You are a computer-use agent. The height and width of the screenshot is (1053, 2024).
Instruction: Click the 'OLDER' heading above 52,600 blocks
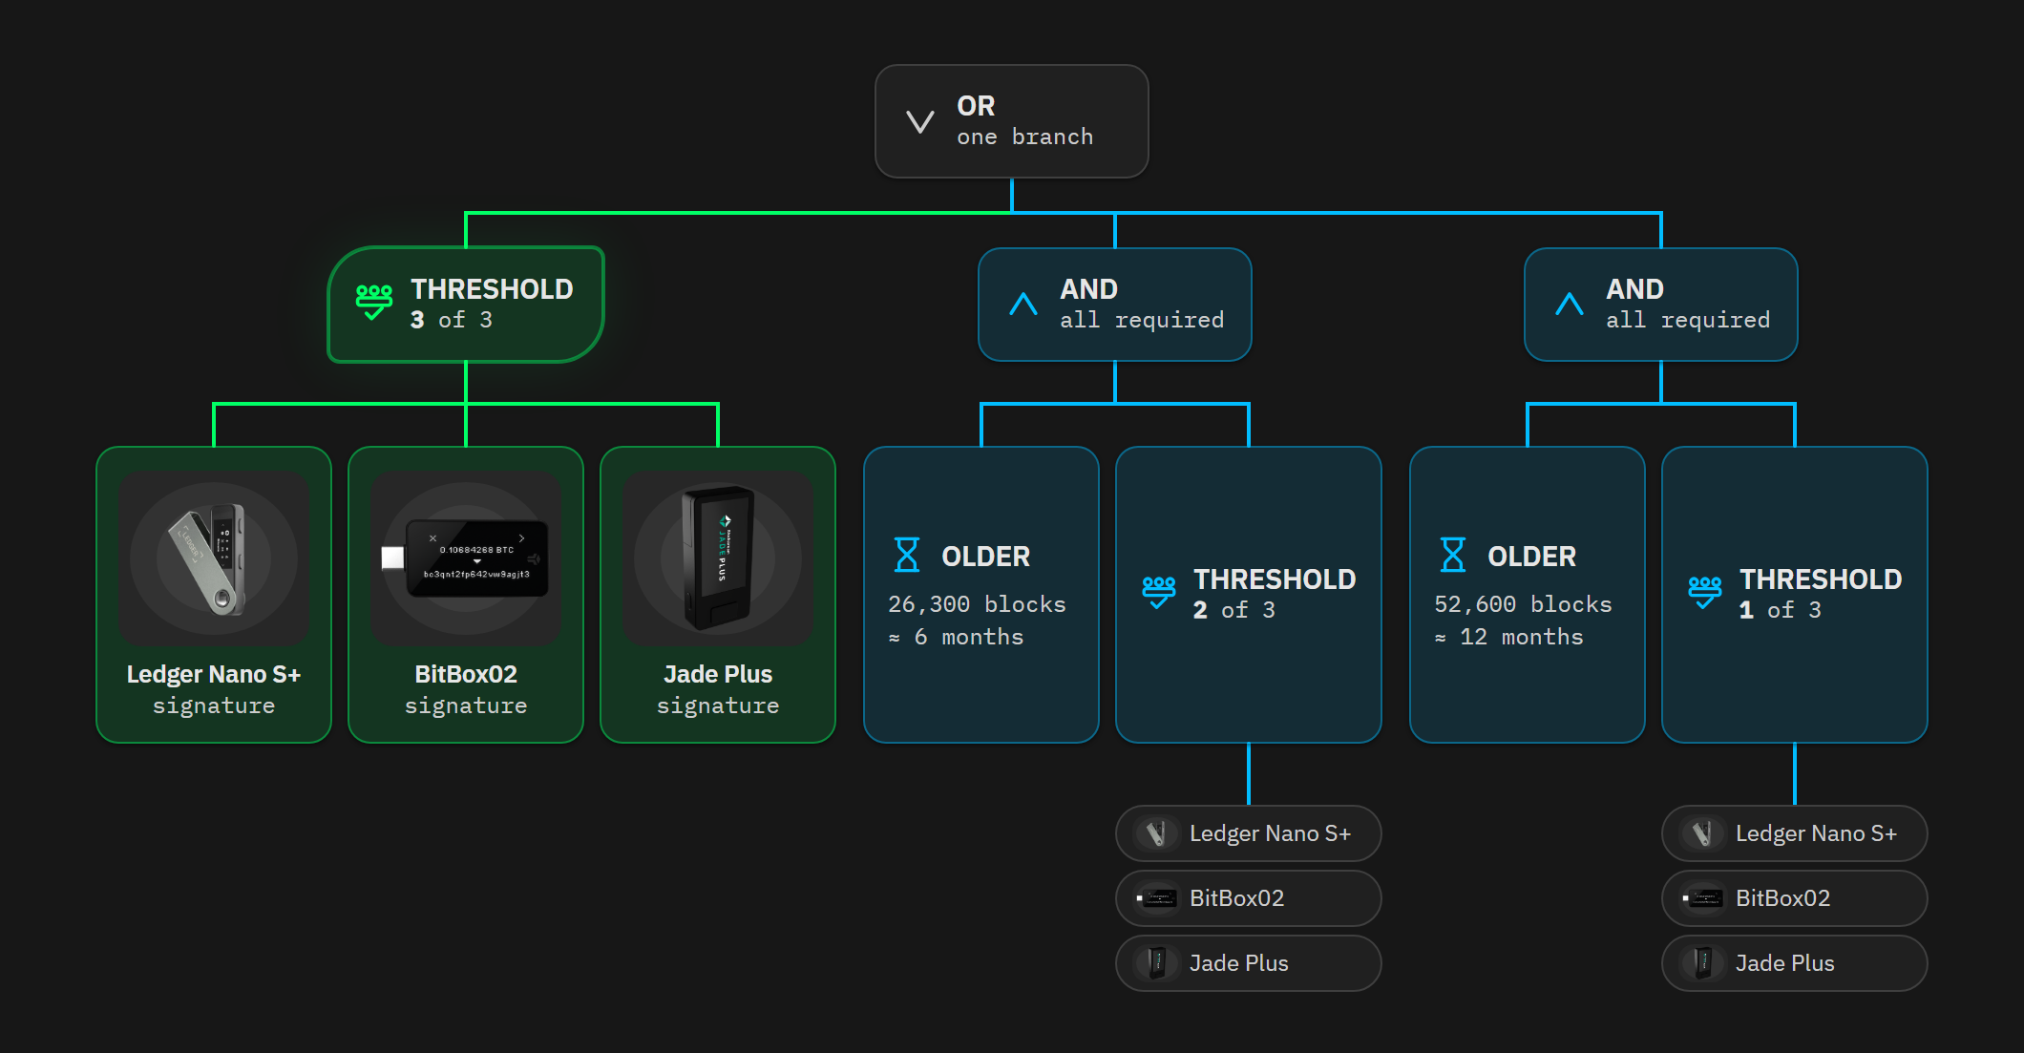pyautogui.click(x=1531, y=557)
